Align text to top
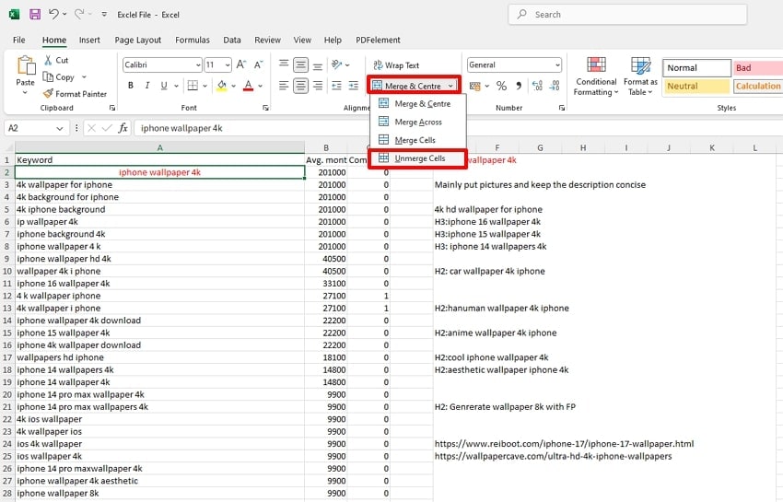783x502 pixels. coord(284,64)
